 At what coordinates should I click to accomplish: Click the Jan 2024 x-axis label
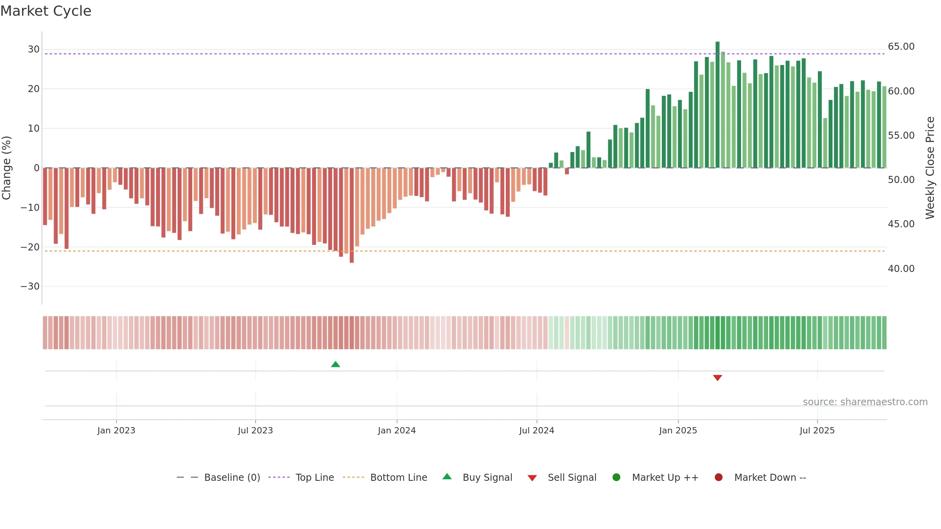pos(397,431)
